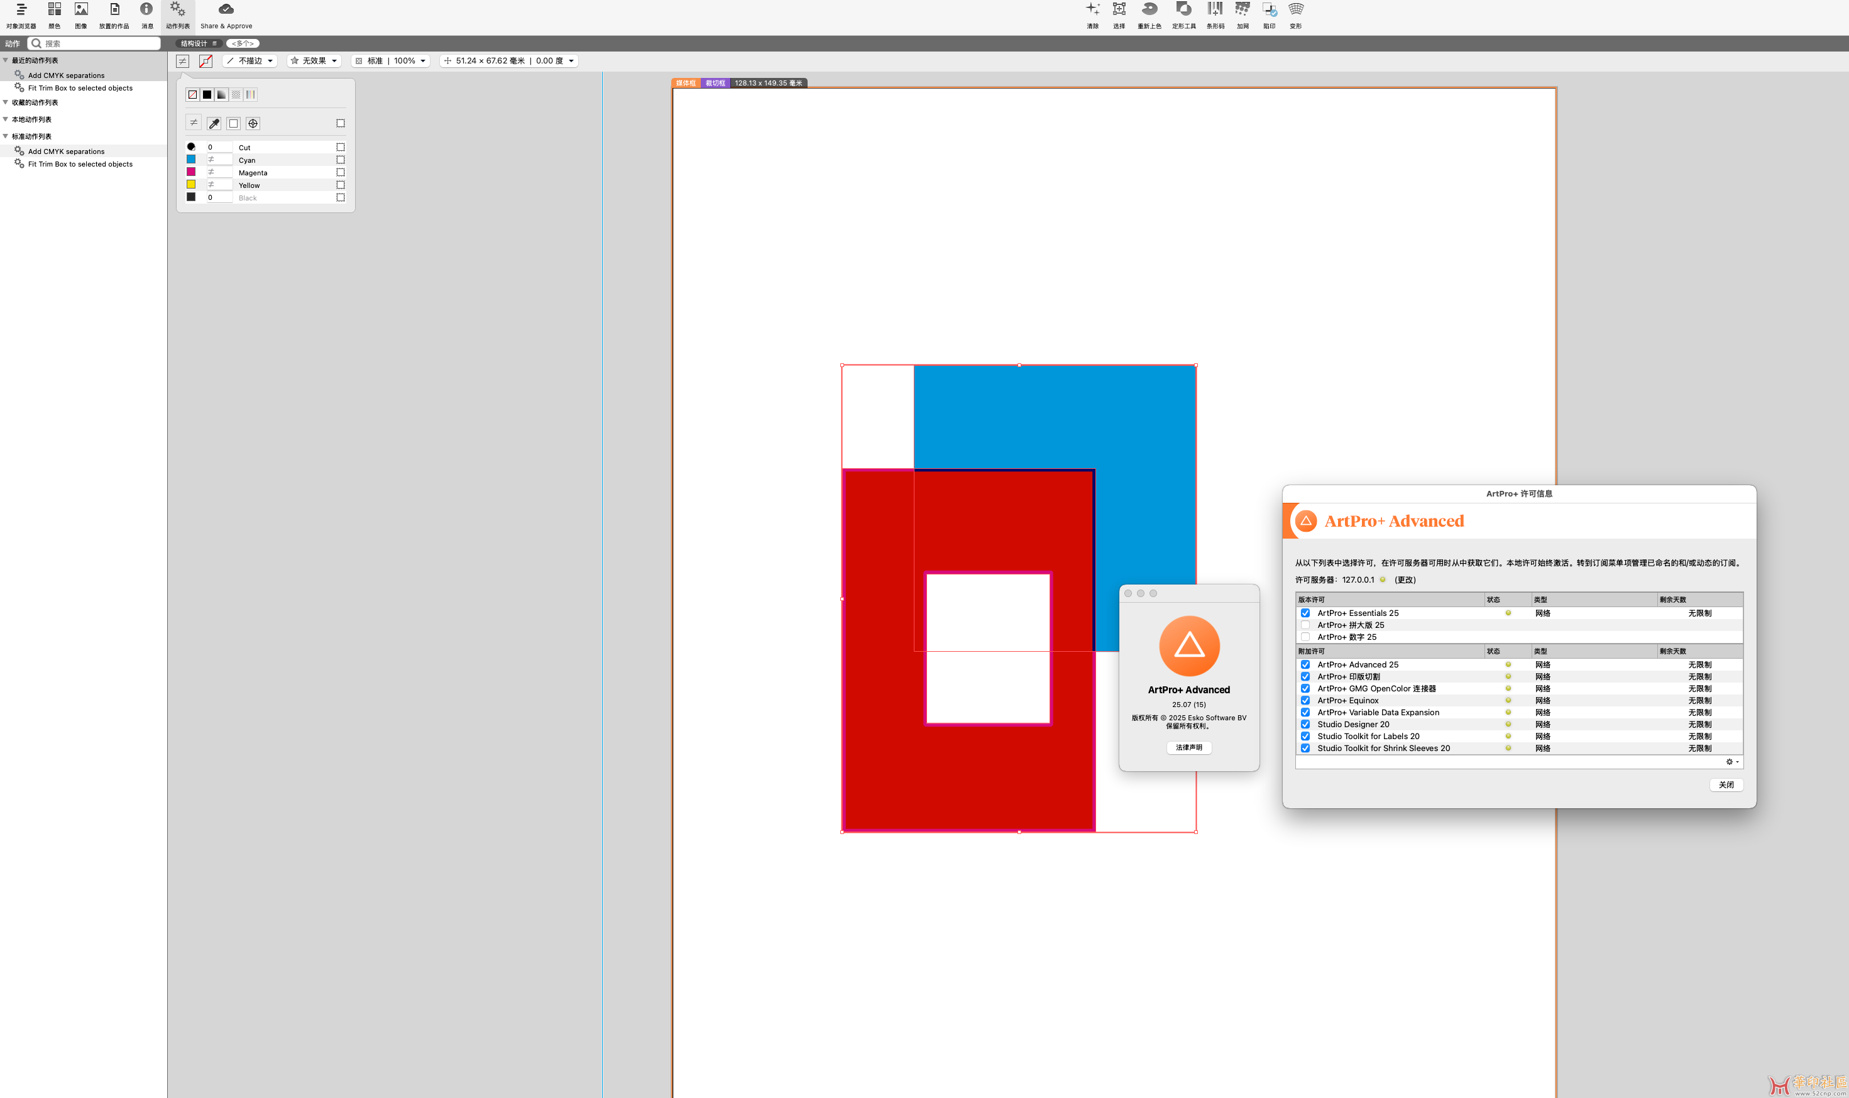Screen dimensions: 1849x1098
Task: Click 关闭 to close license dialog
Action: tap(1726, 784)
